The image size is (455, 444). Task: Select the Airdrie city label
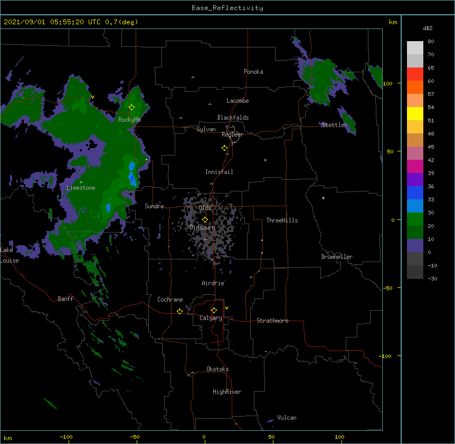pyautogui.click(x=213, y=283)
